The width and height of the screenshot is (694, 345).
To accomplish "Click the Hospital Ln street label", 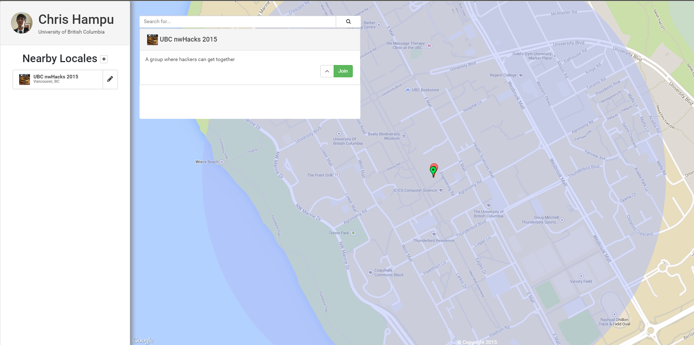I will click(x=472, y=107).
